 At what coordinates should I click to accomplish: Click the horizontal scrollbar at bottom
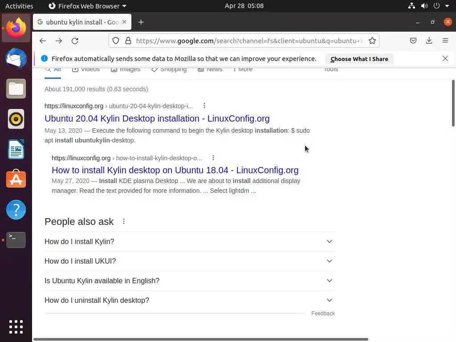click(x=201, y=339)
